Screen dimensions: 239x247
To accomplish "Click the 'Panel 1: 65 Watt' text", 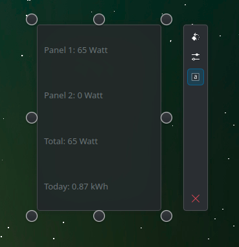I will click(76, 50).
